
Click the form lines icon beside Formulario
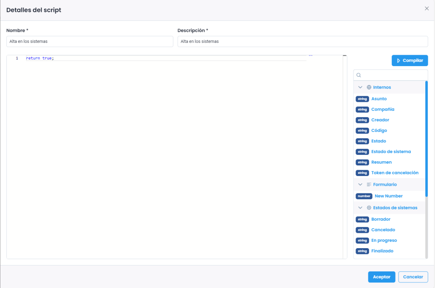pyautogui.click(x=369, y=185)
